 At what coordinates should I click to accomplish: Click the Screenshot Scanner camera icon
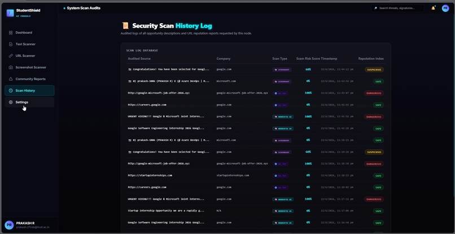pyautogui.click(x=11, y=68)
